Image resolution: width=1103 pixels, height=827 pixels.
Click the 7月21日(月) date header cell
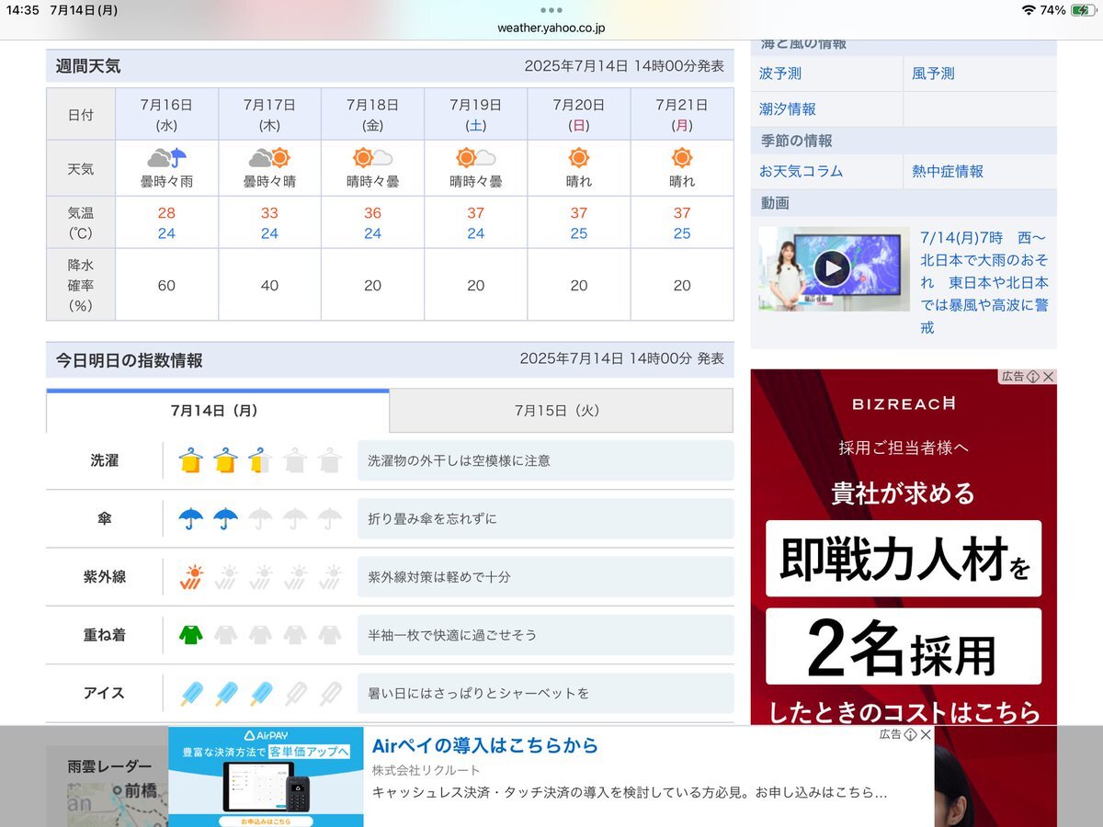(682, 114)
